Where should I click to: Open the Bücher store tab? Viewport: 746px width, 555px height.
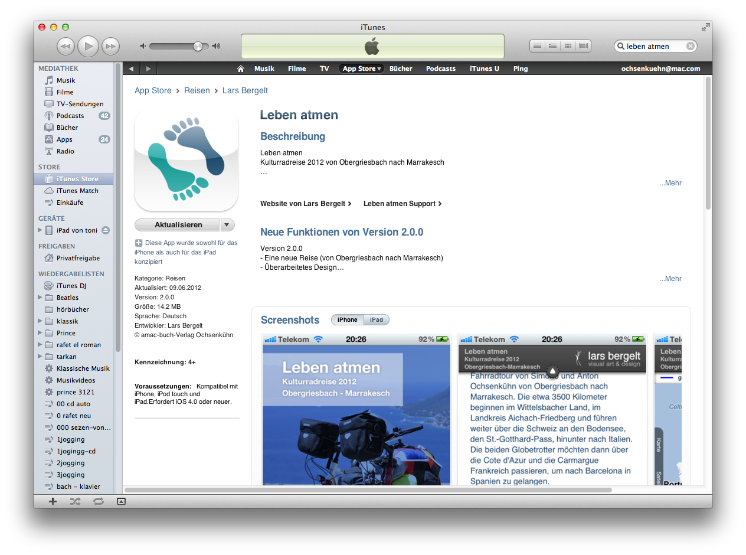coord(401,68)
